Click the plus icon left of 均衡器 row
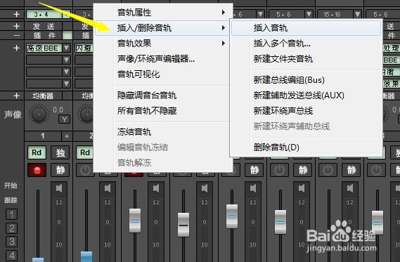The image size is (400, 262). point(17,96)
